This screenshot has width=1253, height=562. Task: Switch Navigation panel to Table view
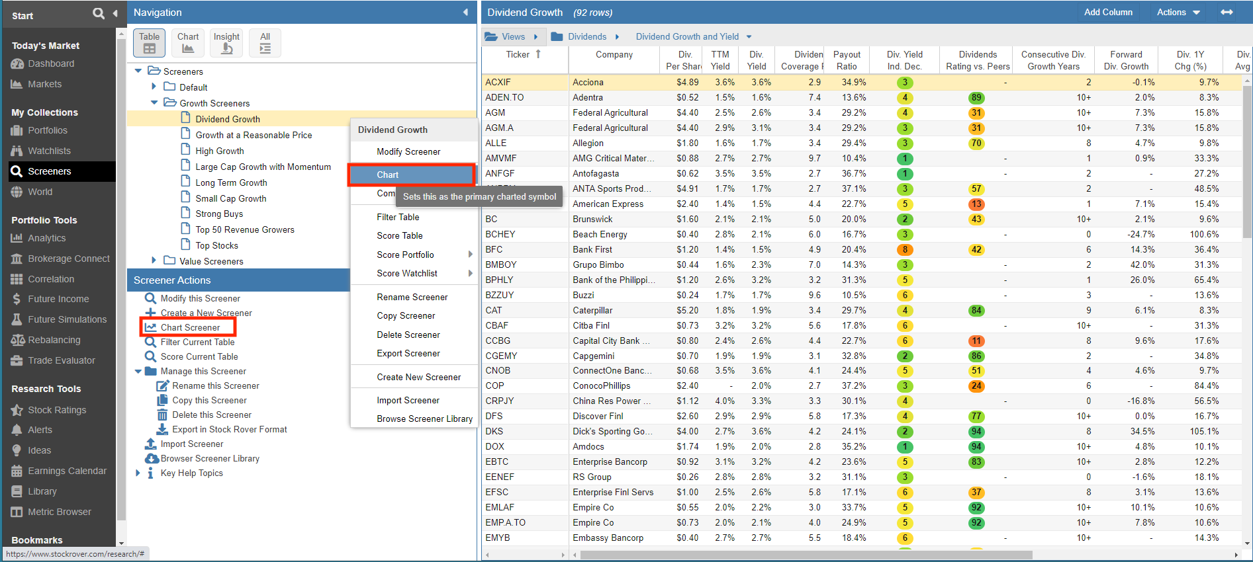(x=149, y=42)
